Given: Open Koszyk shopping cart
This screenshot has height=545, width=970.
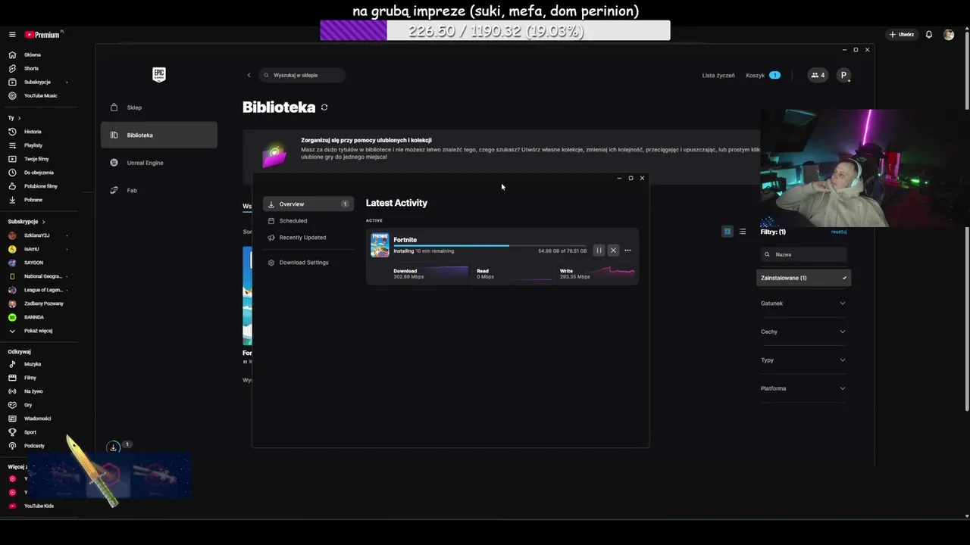Looking at the screenshot, I should [x=762, y=75].
